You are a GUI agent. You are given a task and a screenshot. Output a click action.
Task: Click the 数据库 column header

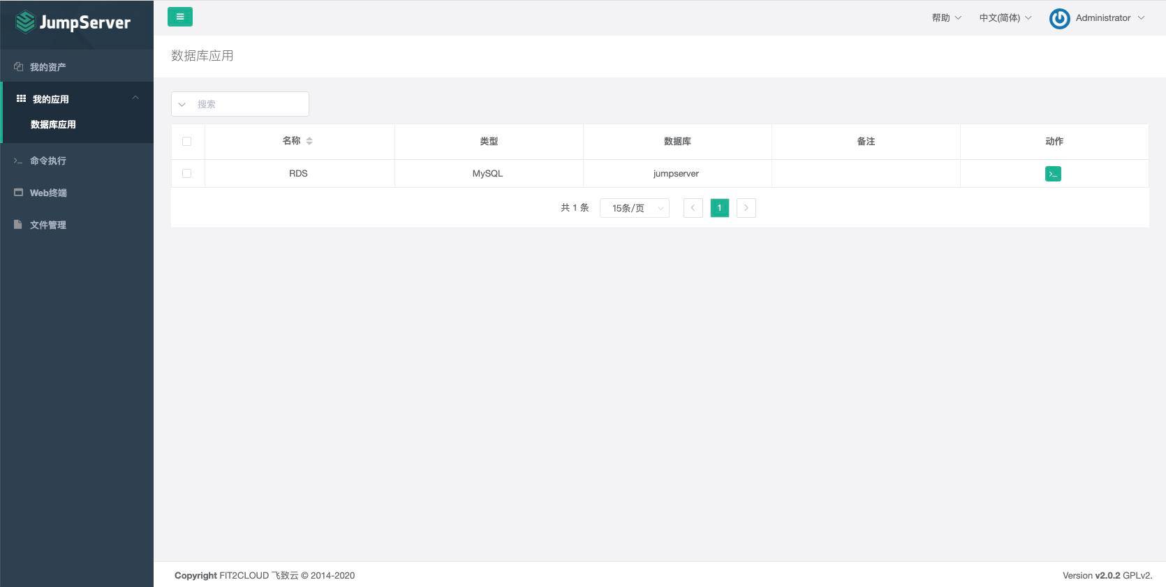click(x=677, y=142)
